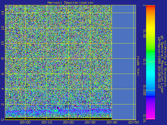Click the Aerosol Depolarization plot title

tap(70, 3)
